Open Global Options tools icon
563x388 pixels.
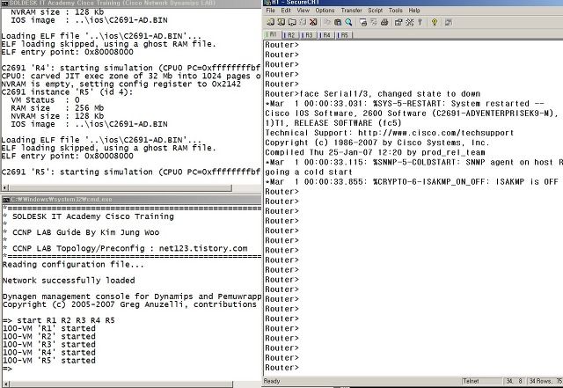tap(409, 22)
